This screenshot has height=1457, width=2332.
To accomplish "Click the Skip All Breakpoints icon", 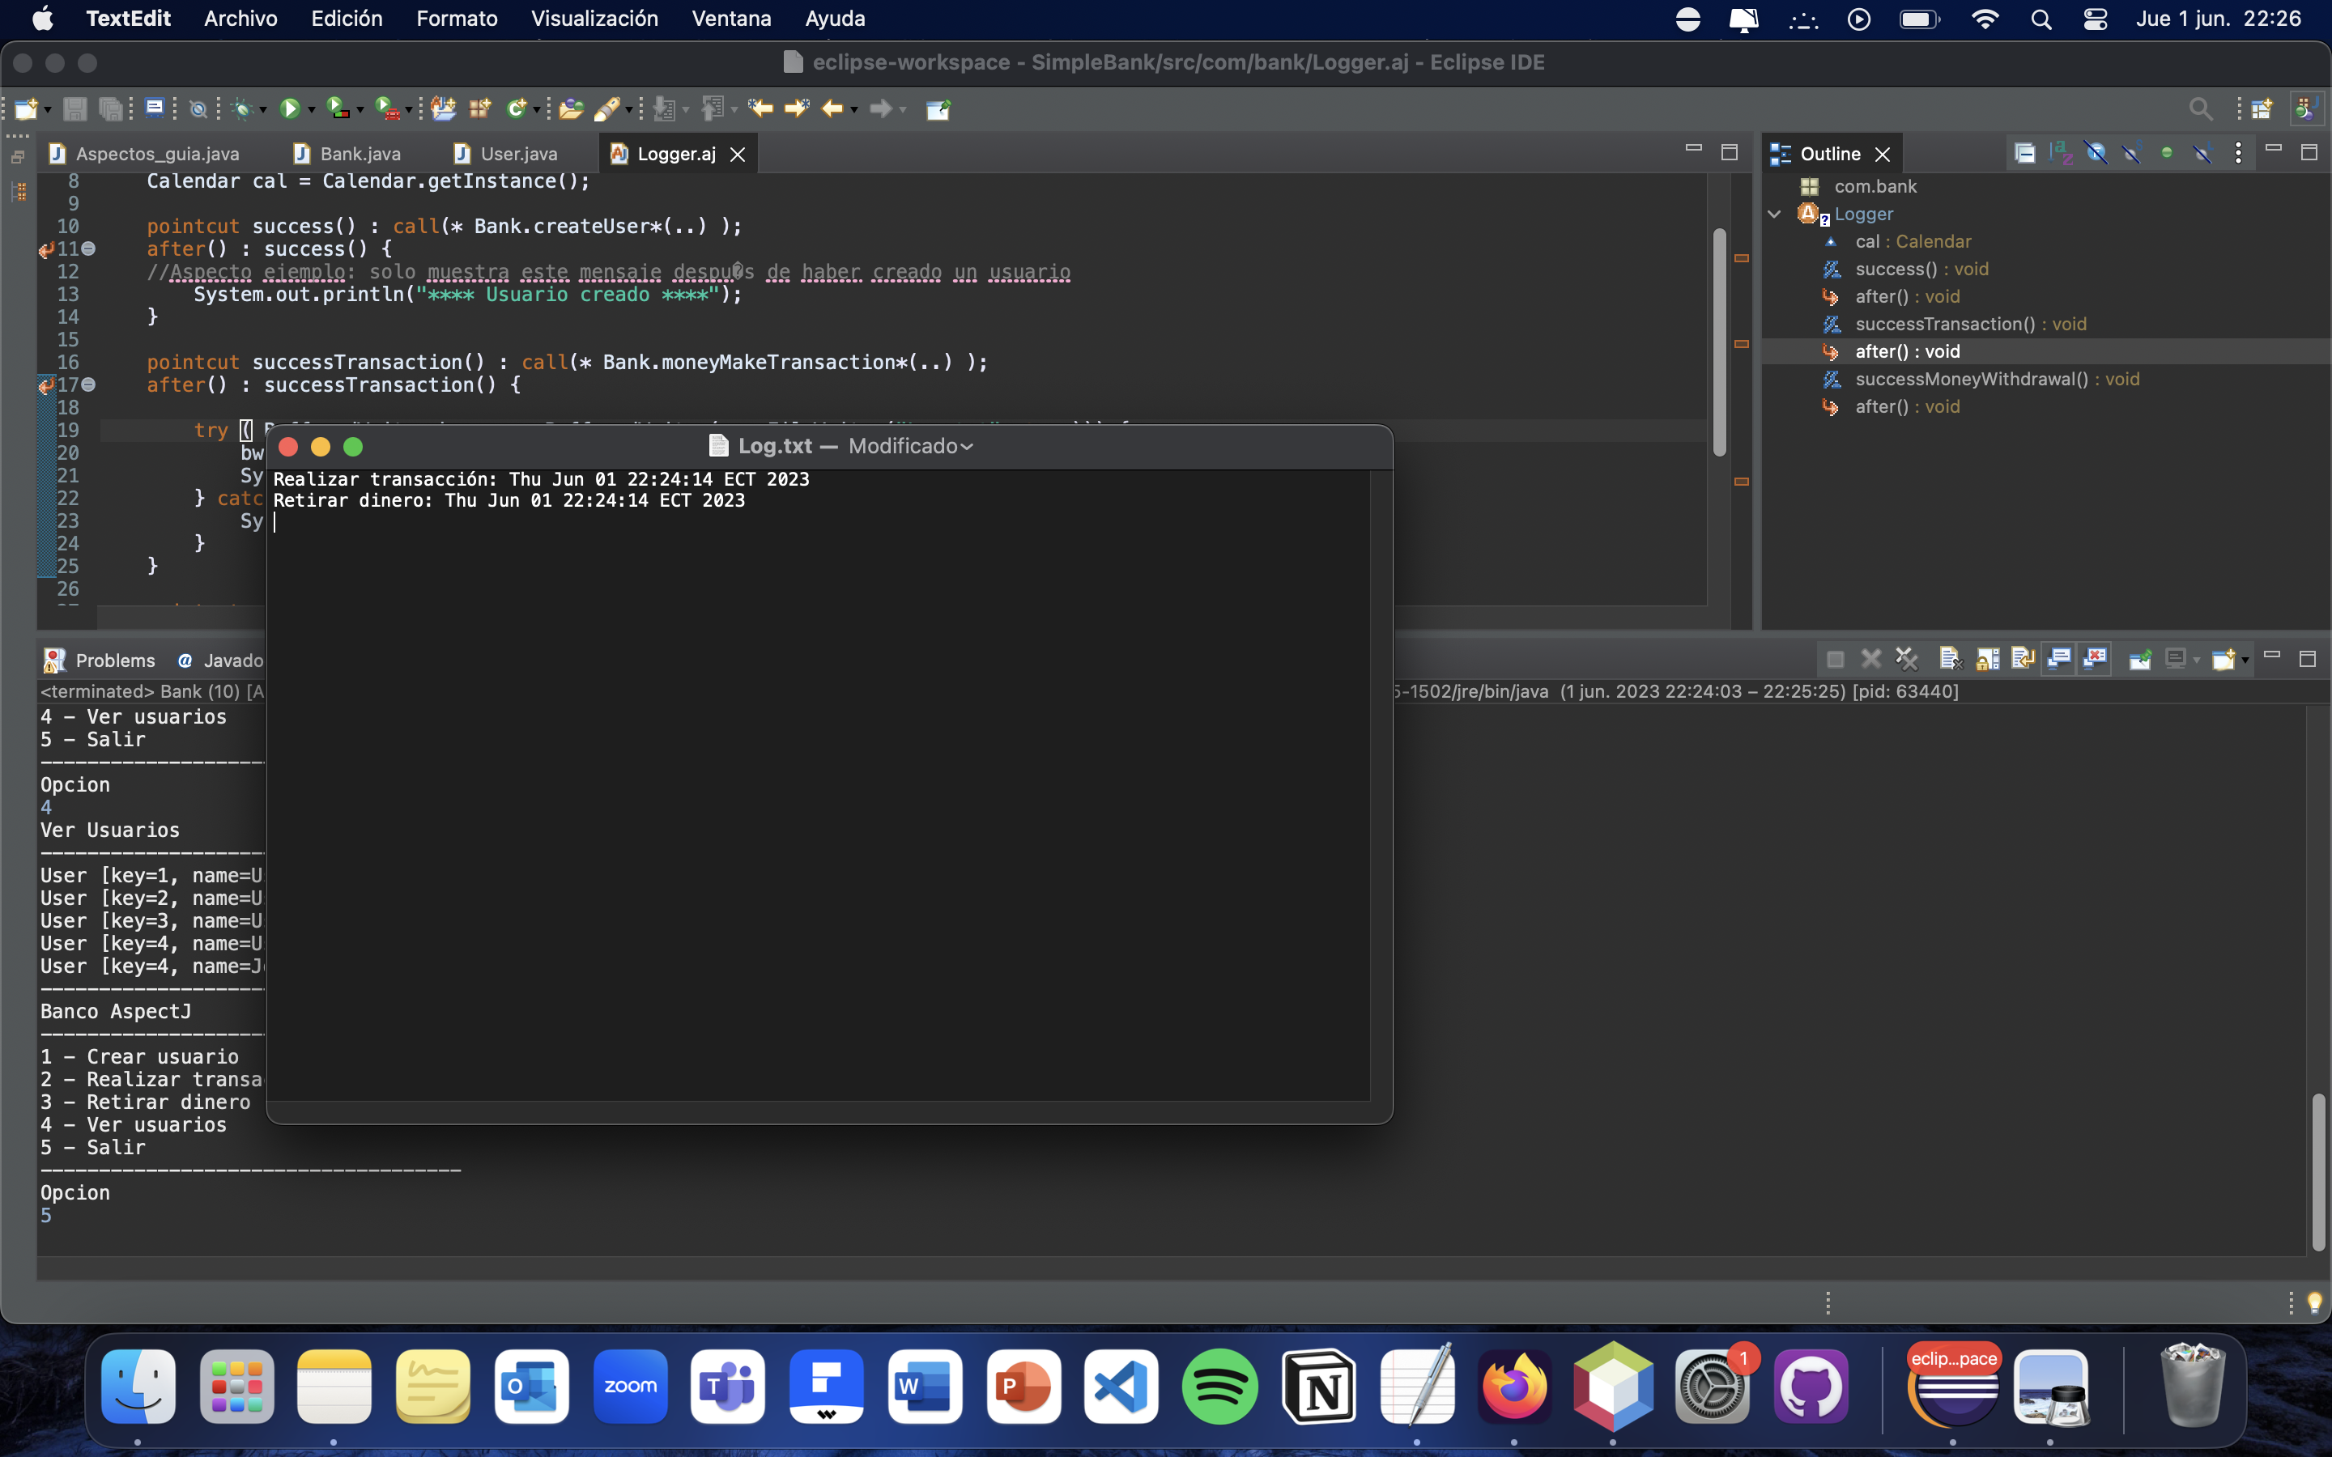I will (x=198, y=109).
